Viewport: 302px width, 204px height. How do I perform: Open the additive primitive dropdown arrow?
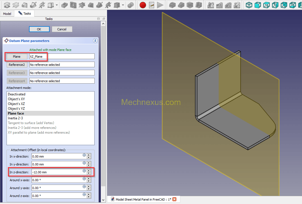point(57,5)
